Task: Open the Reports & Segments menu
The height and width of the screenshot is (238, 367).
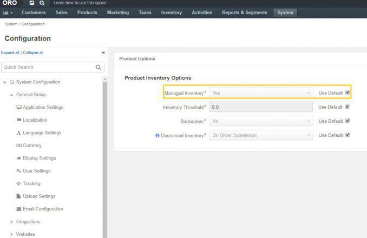Action: (244, 12)
